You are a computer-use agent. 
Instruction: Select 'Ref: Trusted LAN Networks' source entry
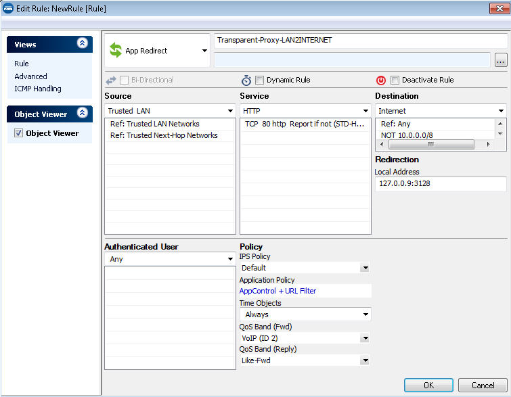(170, 124)
